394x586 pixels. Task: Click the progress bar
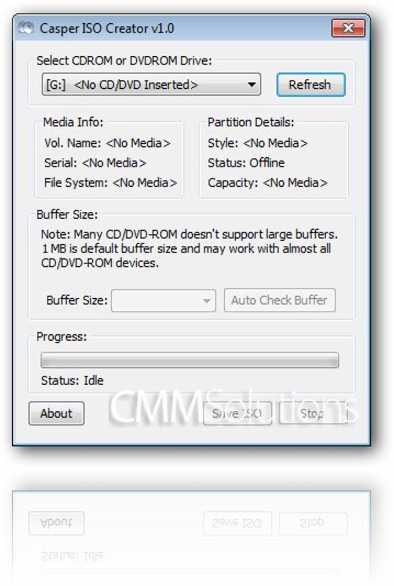189,360
